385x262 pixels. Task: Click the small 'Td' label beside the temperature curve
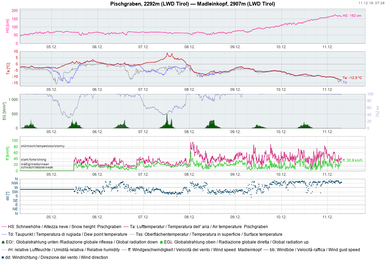pos(345,82)
